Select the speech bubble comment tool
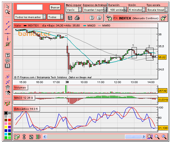This screenshot has height=143, width=170. [x=8, y=60]
